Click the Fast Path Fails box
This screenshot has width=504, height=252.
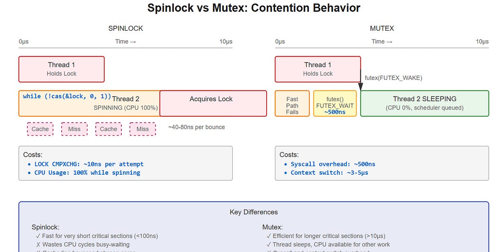point(292,103)
